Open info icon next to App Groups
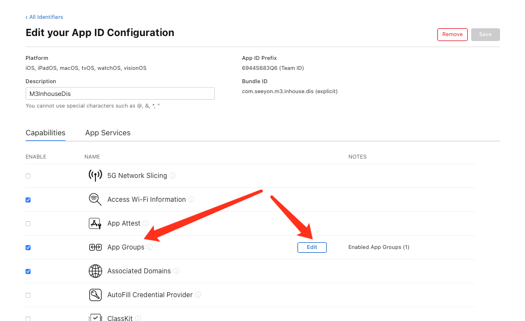The width and height of the screenshot is (525, 321). [x=150, y=247]
